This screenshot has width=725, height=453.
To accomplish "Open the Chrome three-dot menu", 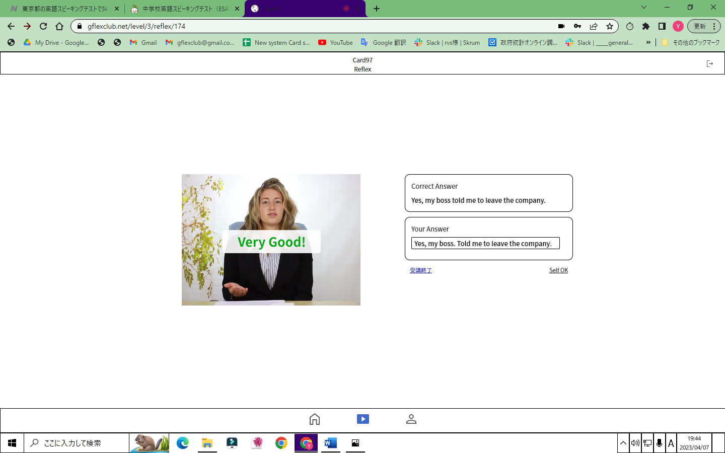I will 714,26.
